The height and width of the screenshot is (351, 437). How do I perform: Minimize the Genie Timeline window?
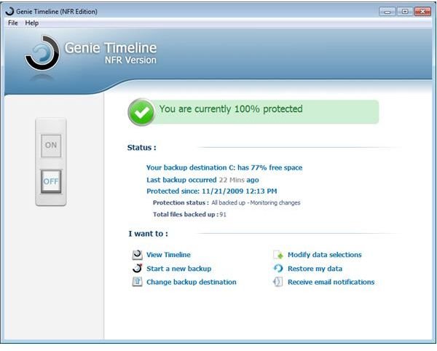pos(387,12)
